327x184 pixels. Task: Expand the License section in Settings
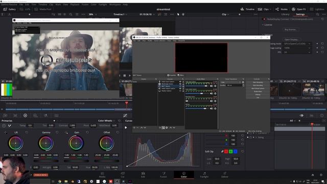point(267,25)
